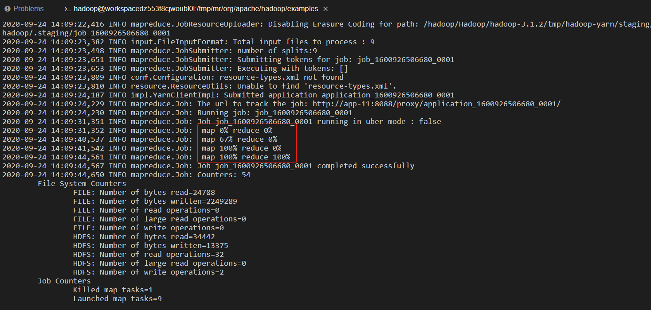Click the 'HDFS: Number of bytes written=13375' line
This screenshot has width=651, height=310.
click(151, 245)
